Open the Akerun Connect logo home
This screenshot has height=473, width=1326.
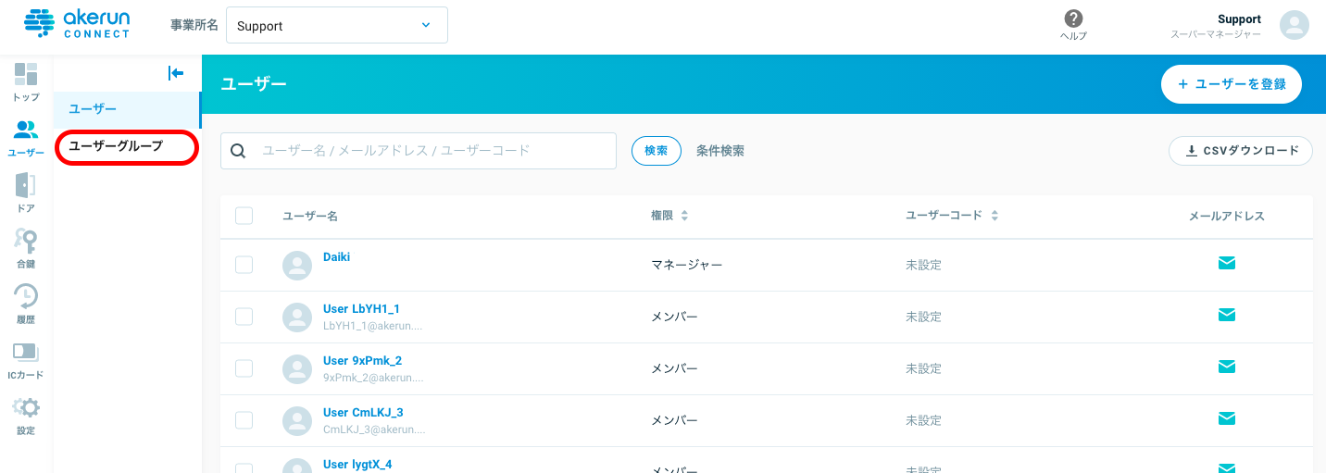coord(78,24)
